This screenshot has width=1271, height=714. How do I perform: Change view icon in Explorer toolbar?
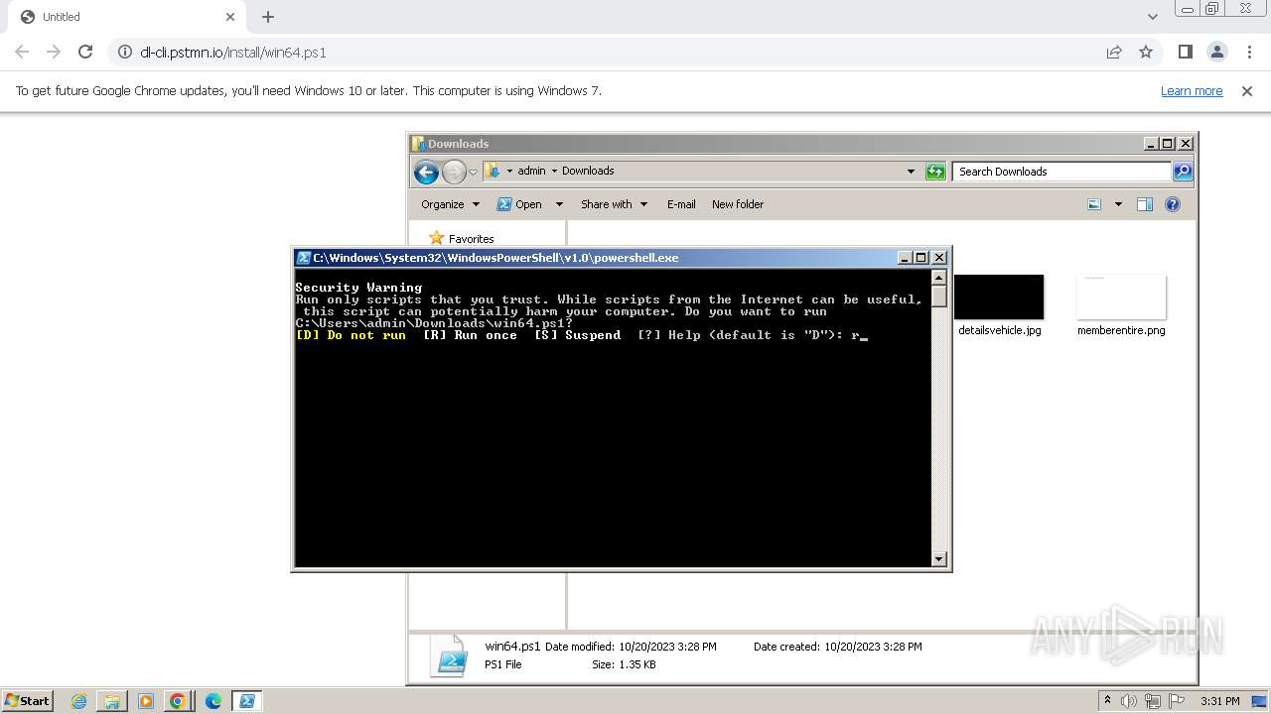click(1094, 204)
